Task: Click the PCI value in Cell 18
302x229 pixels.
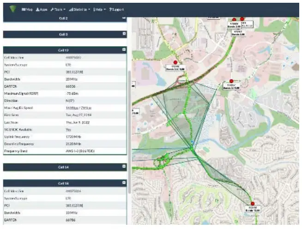Action: [x=74, y=205]
